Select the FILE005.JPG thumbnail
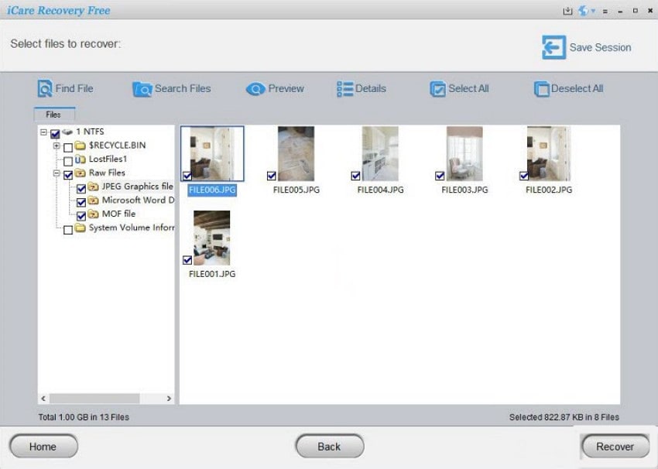The height and width of the screenshot is (469, 658). [x=296, y=153]
